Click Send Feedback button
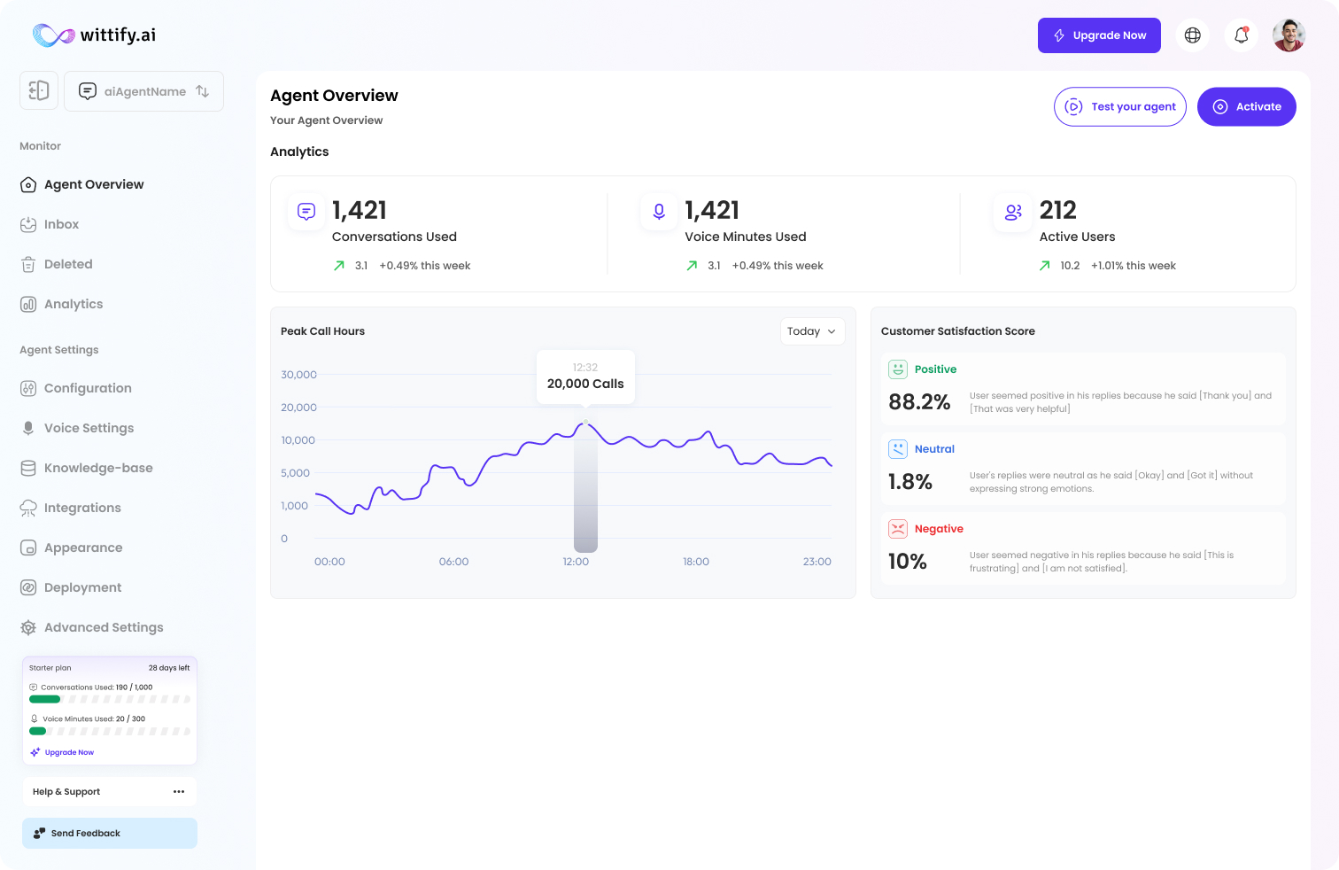1339x870 pixels. 110,833
